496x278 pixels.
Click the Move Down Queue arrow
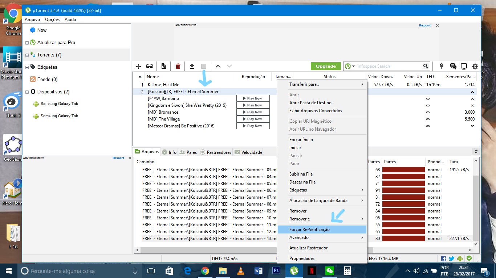(229, 66)
